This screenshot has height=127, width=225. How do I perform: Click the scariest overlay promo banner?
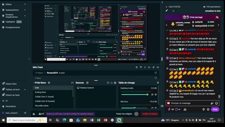[x=70, y=114]
